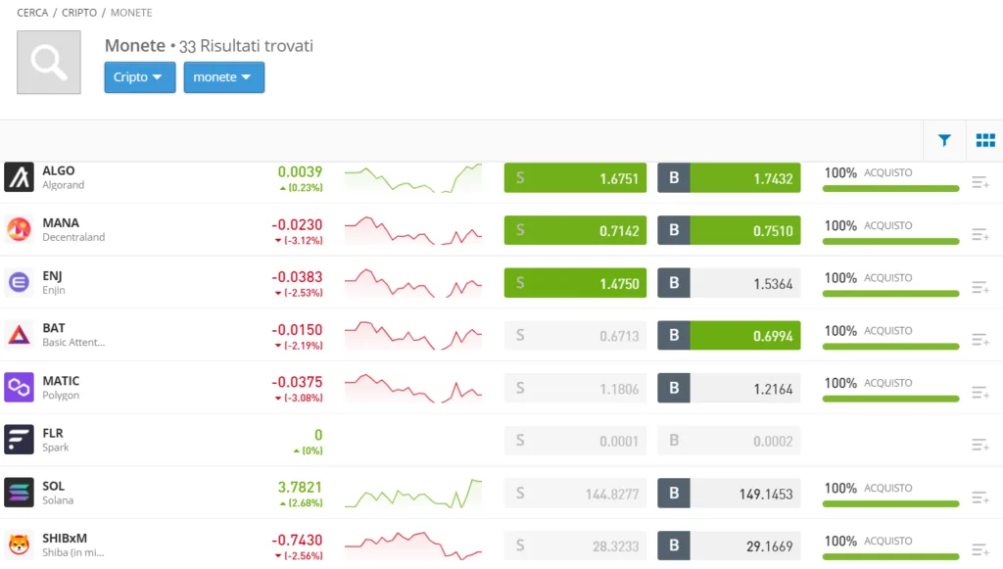Add MANA to watchlist icon
1003x569 pixels.
(979, 235)
